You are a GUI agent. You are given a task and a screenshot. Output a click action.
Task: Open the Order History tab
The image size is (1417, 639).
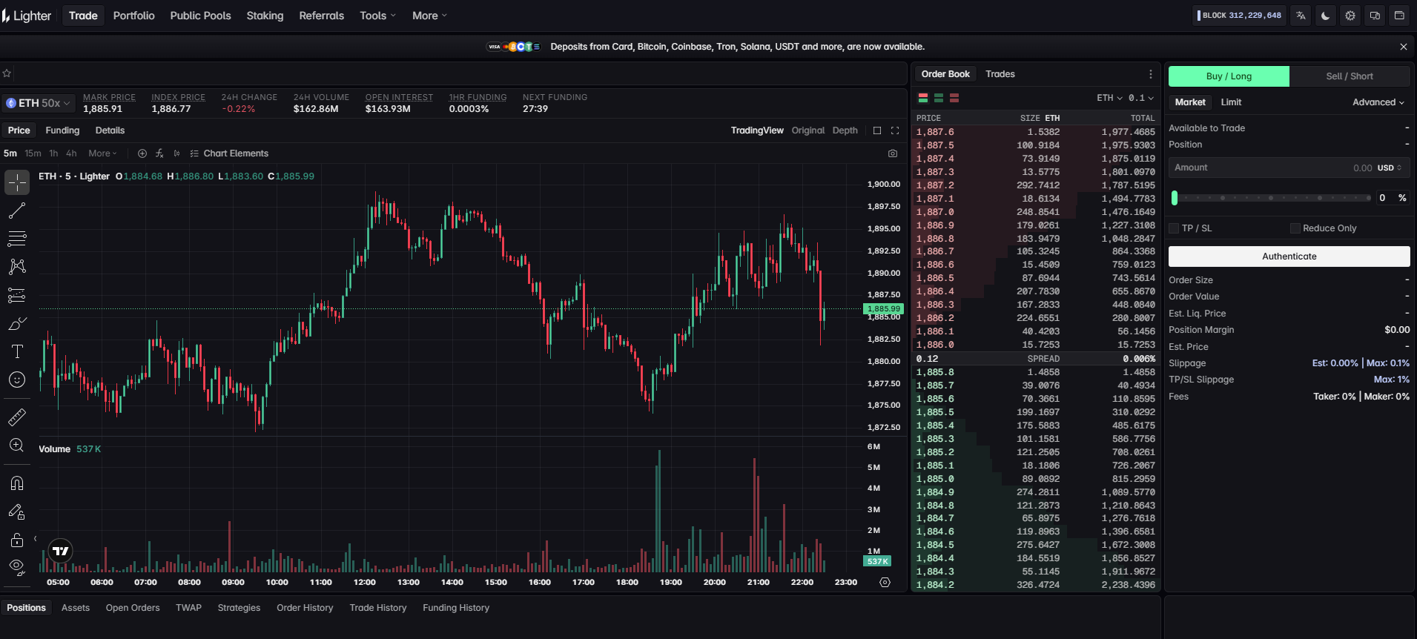[x=305, y=608]
